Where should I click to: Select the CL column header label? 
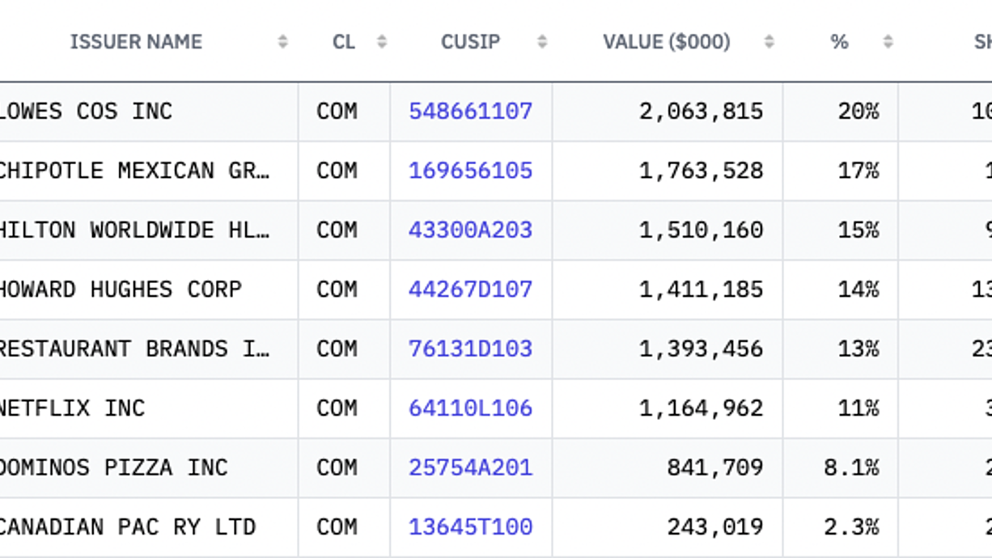[344, 42]
